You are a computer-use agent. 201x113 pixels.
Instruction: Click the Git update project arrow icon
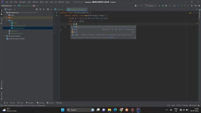tap(178, 6)
